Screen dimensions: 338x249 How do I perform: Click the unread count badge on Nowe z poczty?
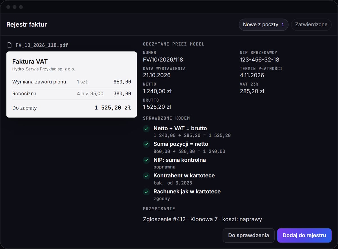(283, 25)
